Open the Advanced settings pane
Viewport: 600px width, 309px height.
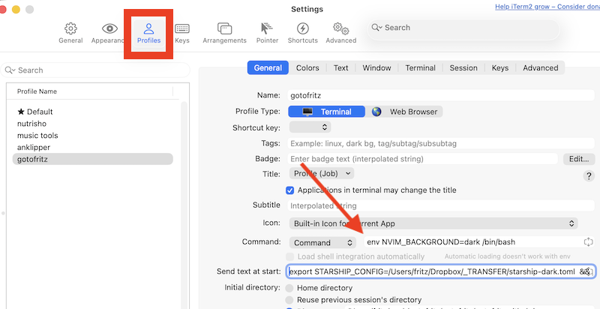coord(341,33)
